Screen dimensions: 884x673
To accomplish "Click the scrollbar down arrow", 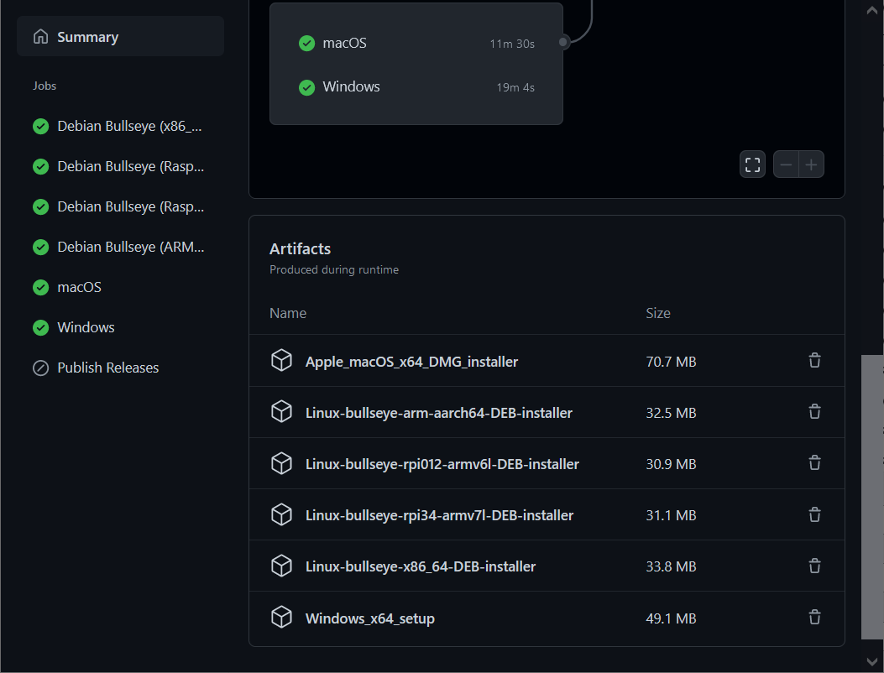I will 872,660.
